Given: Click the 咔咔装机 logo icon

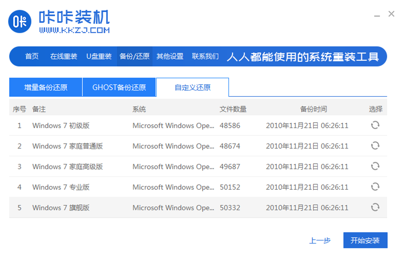Looking at the screenshot, I should 20,22.
